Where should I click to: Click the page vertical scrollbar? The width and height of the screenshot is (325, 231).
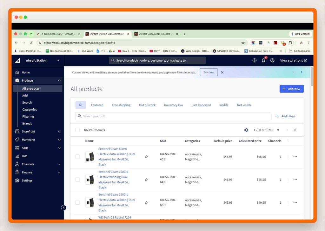pyautogui.click(x=312, y=77)
